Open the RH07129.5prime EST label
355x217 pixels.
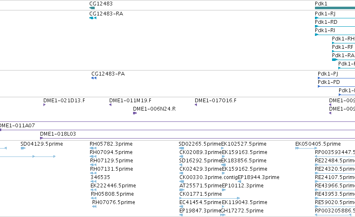pos(111,161)
